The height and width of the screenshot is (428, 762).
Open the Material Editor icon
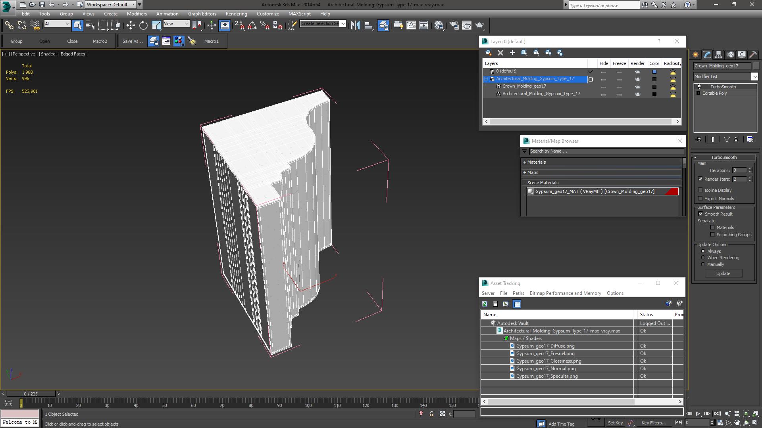point(439,25)
